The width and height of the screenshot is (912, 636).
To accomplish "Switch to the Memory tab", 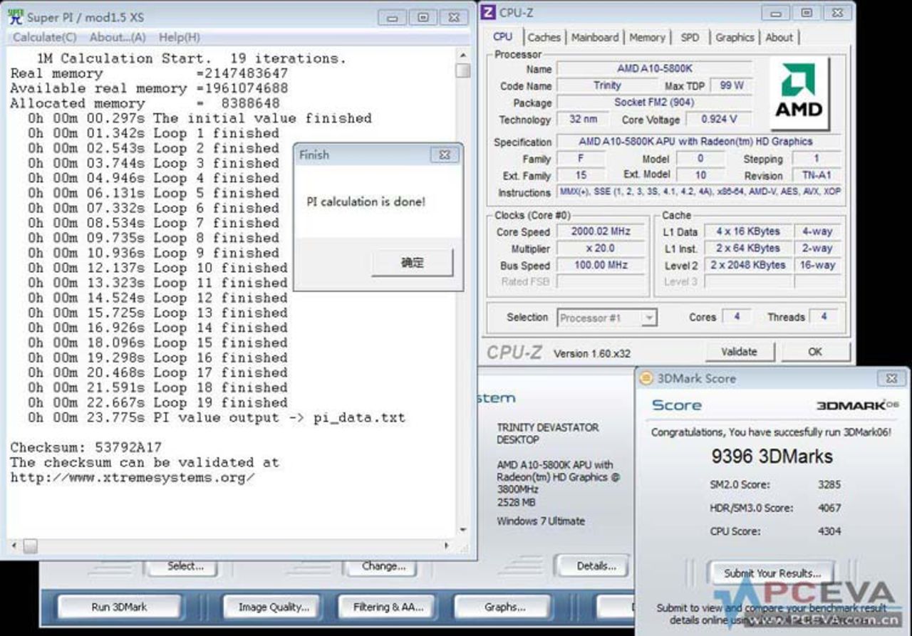I will (647, 37).
